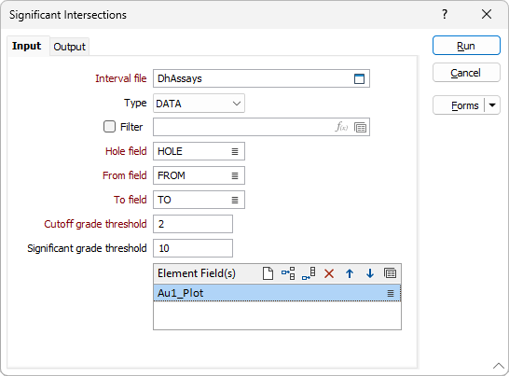Screen dimensions: 509x376
Task: Select the Input tab
Action: 27,46
